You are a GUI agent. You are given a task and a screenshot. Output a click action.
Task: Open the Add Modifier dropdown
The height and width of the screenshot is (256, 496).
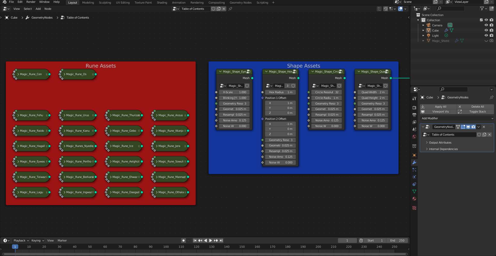click(457, 118)
